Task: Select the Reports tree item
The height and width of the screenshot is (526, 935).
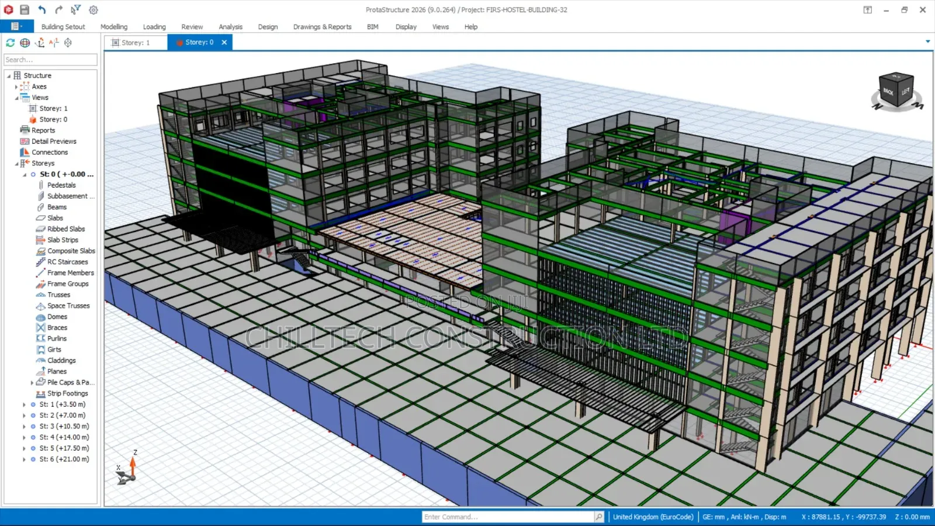Action: click(x=43, y=130)
